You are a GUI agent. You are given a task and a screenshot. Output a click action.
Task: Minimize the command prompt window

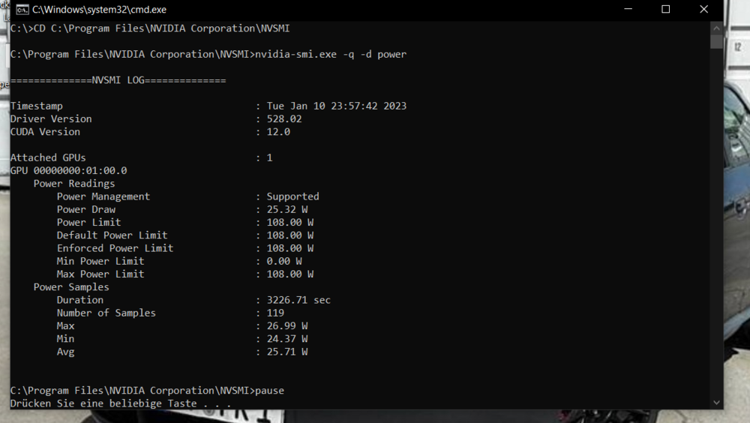[x=627, y=10]
